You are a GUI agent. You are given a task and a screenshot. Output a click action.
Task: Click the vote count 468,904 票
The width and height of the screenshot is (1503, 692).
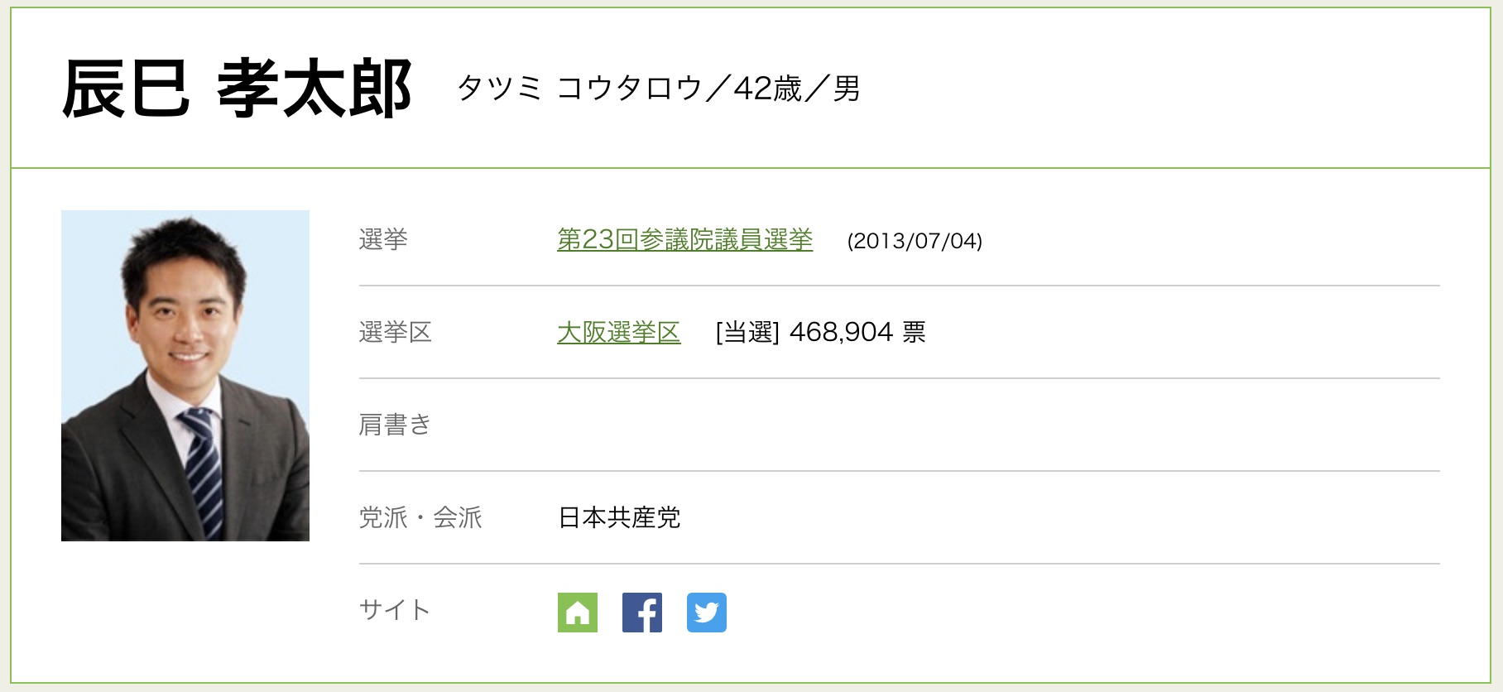click(x=857, y=333)
